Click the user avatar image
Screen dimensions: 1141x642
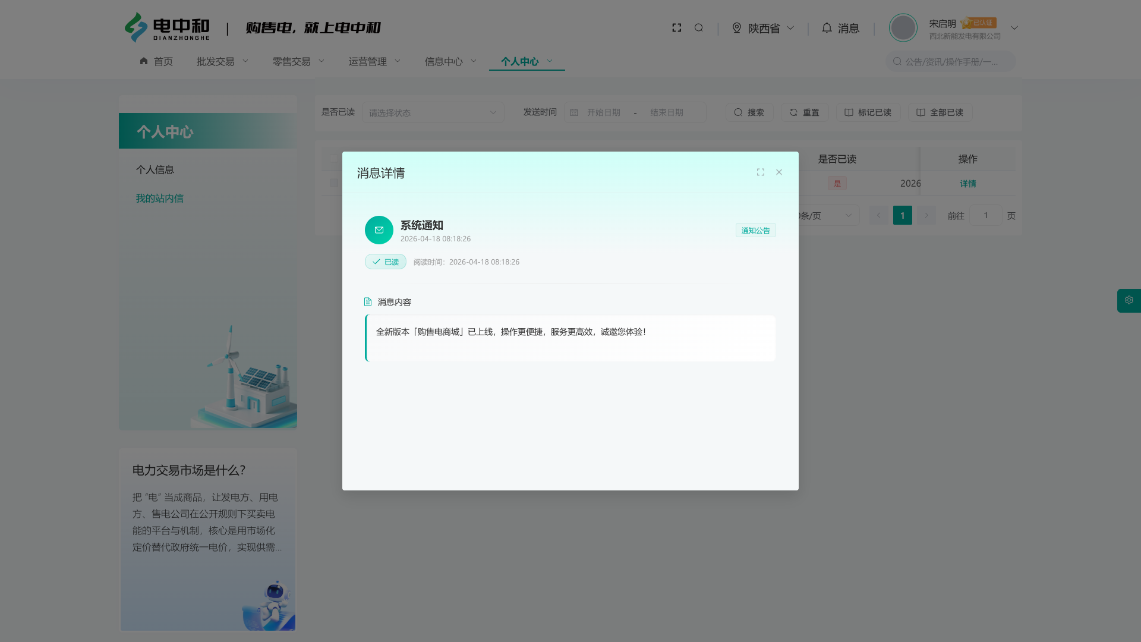point(903,27)
